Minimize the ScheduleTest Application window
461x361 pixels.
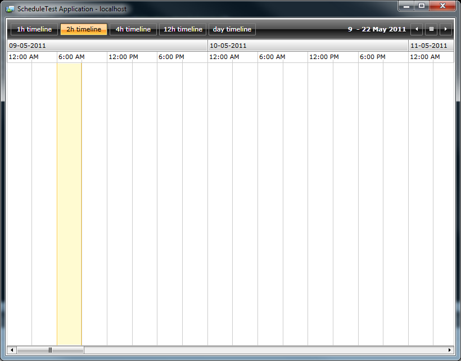coord(406,6)
